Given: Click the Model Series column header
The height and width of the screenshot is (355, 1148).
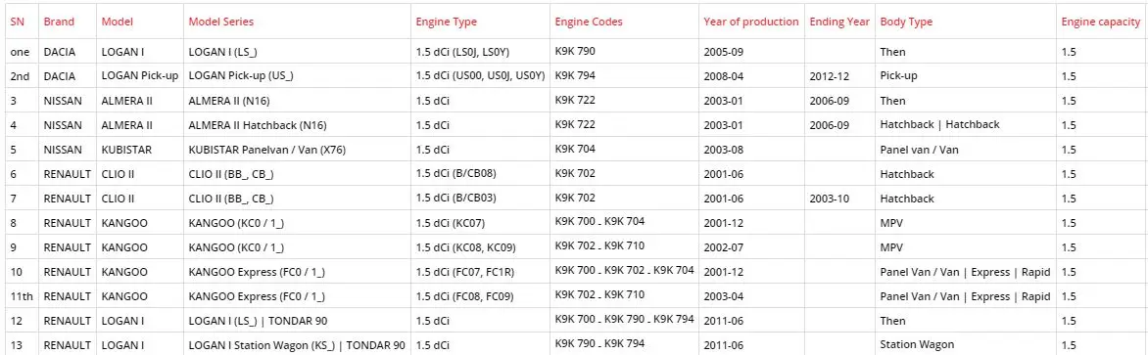Looking at the screenshot, I should pyautogui.click(x=221, y=22).
